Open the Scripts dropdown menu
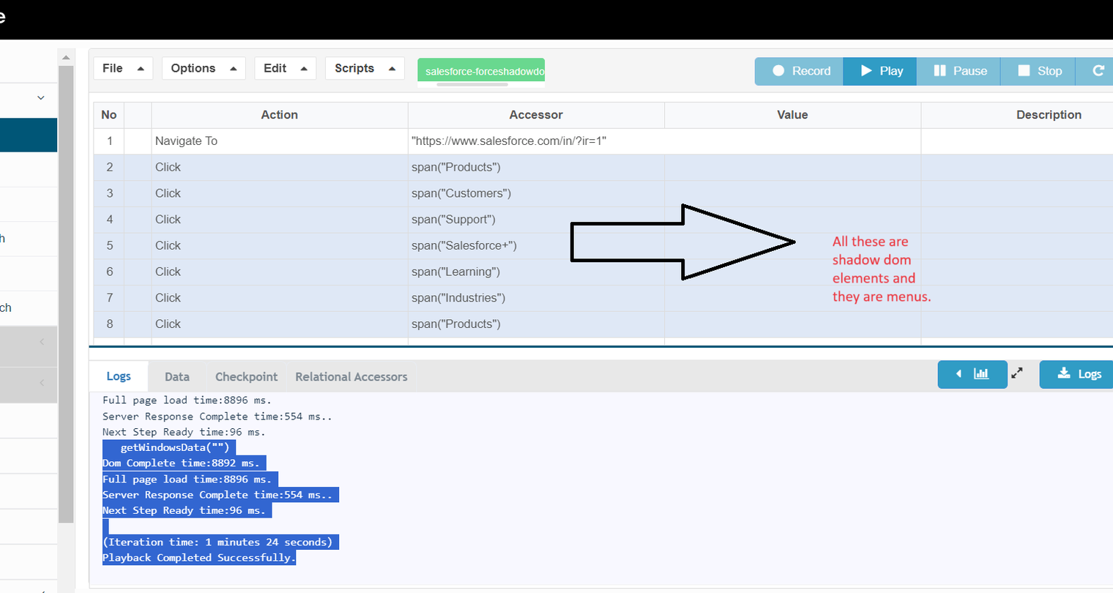 (365, 68)
